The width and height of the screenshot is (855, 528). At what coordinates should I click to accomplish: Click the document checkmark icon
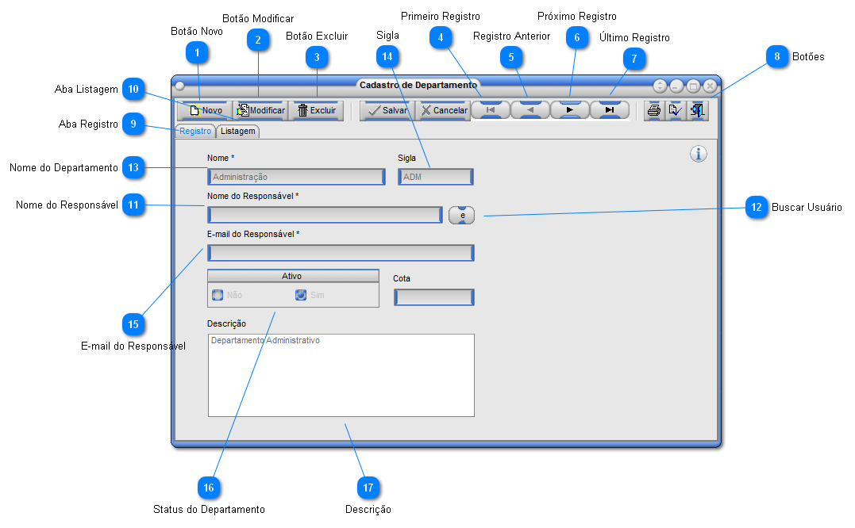point(676,110)
